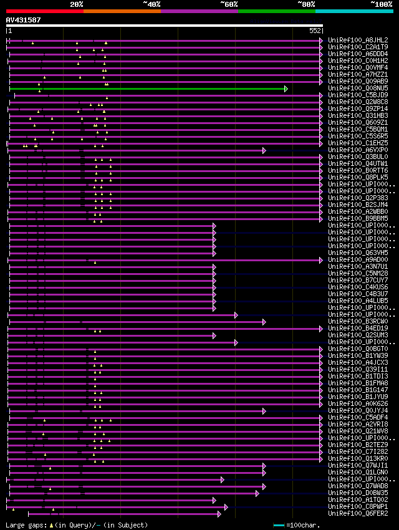The image size is (399, 530).
Task: Click the arrowhead ending the Q7WJI1 alignment
Action: coord(264,466)
